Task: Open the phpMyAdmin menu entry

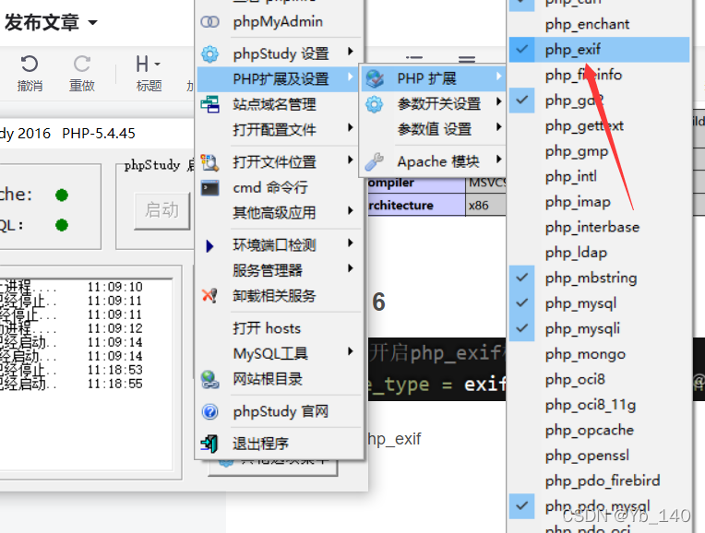Action: (x=280, y=21)
